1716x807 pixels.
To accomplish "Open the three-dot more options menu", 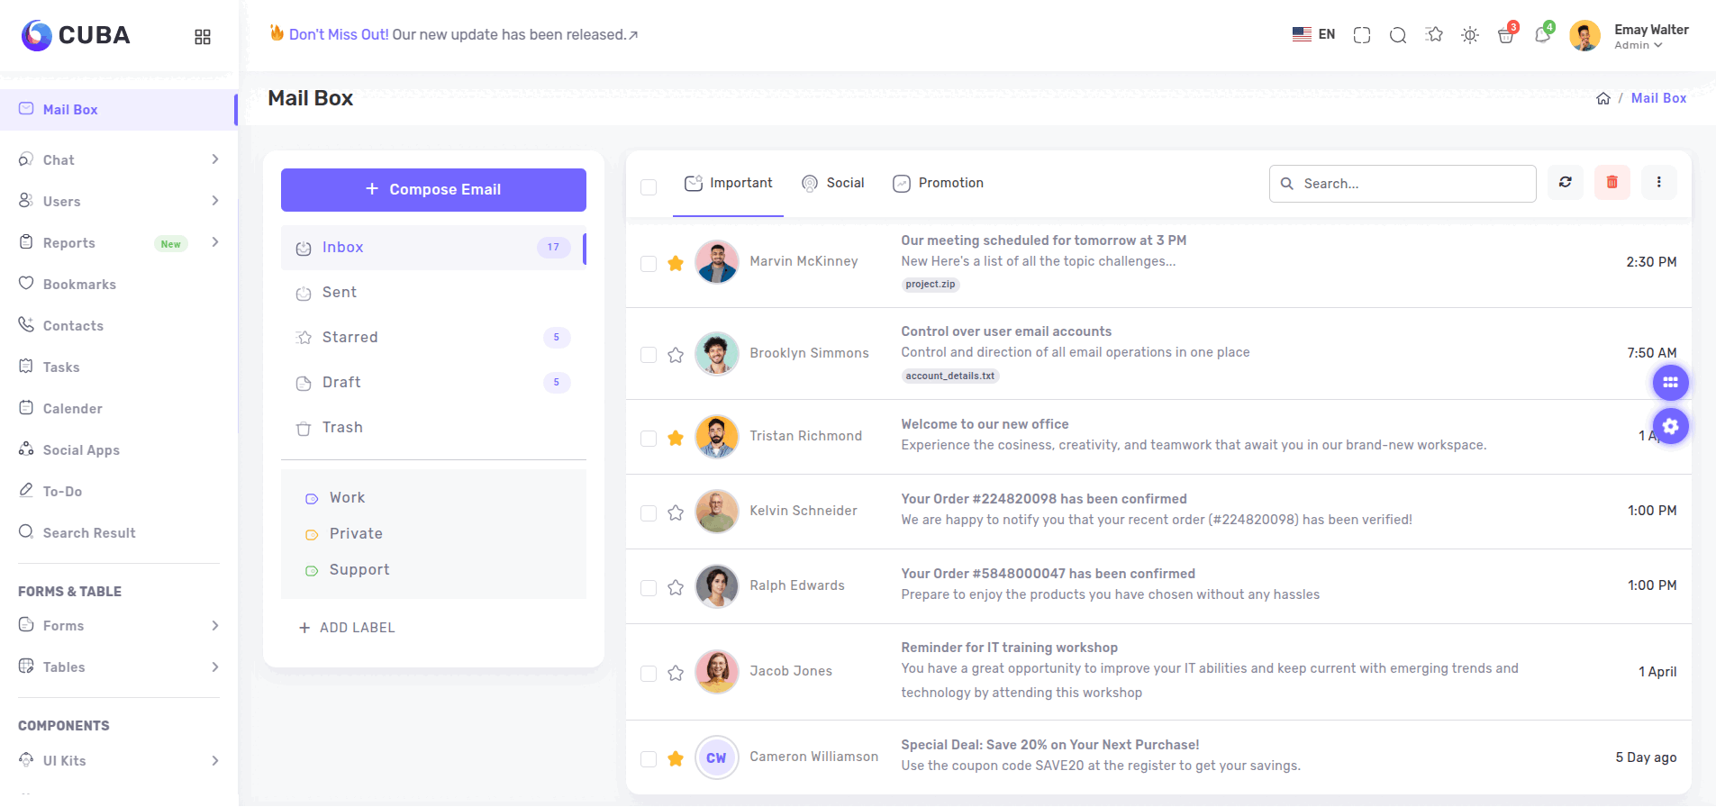I will pyautogui.click(x=1658, y=183).
